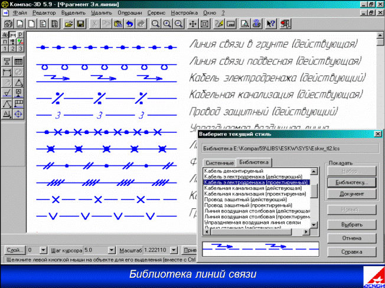The image size is (385, 288).
Task: Select the center mark crosshair tool
Action: point(18,114)
